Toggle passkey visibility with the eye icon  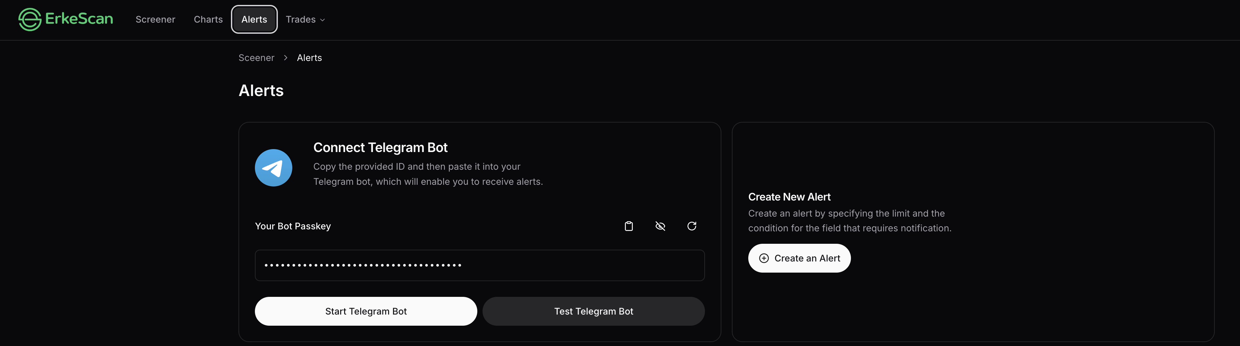[x=660, y=226]
